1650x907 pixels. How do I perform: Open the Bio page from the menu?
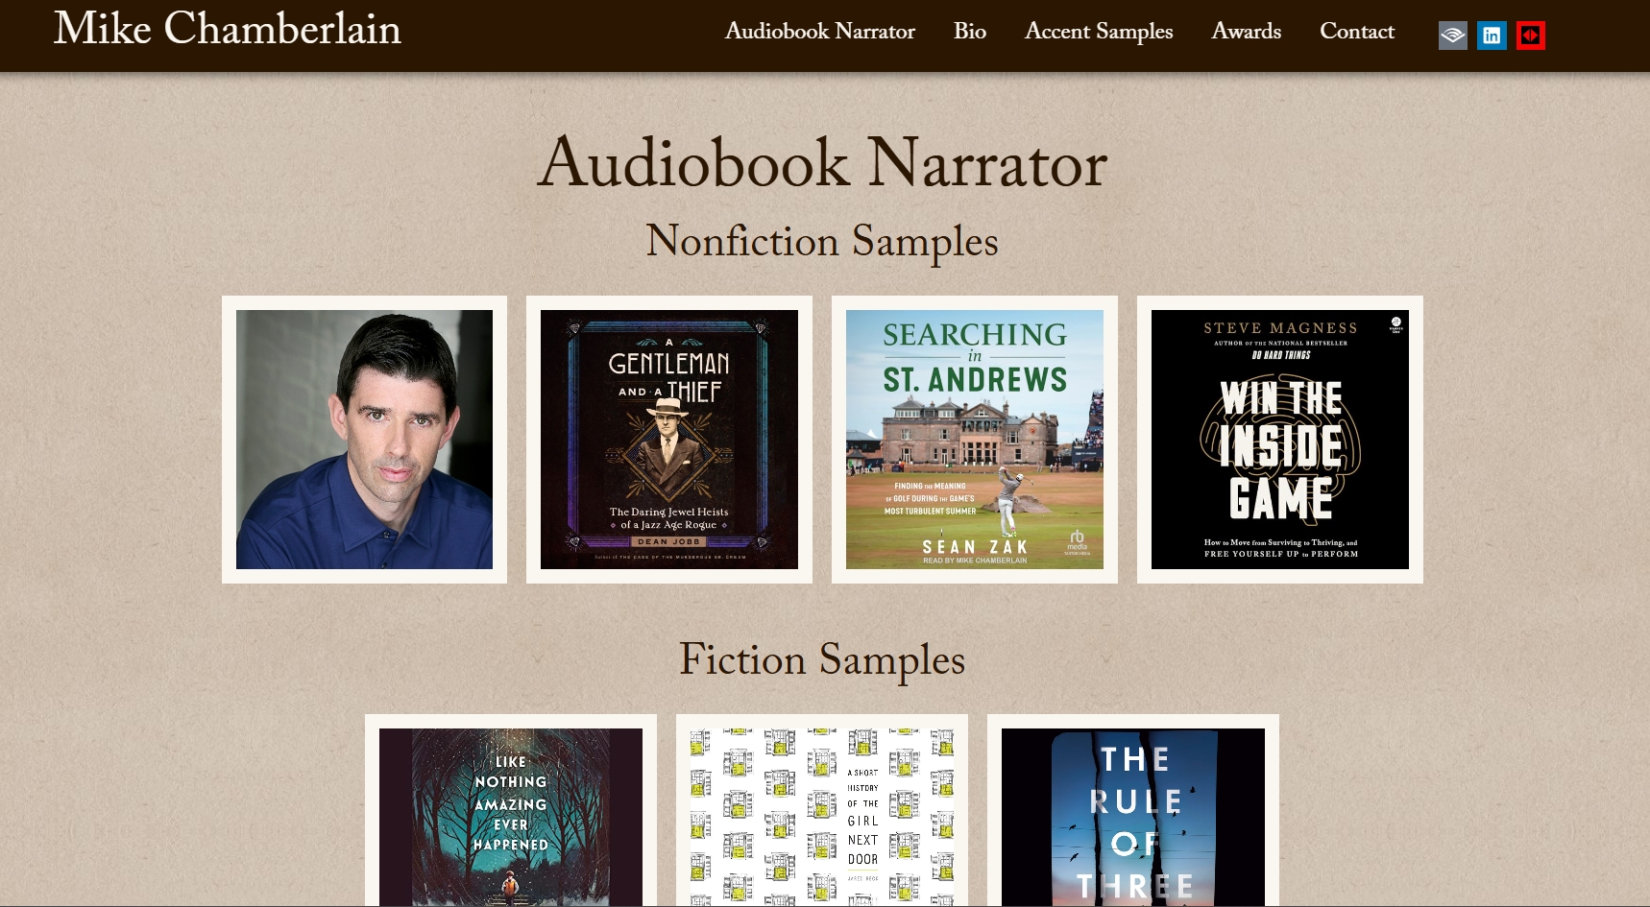point(970,32)
